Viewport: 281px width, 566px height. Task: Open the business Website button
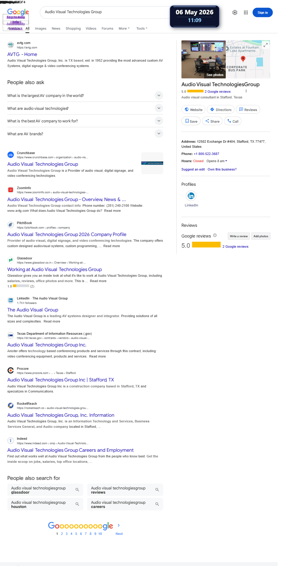(193, 109)
